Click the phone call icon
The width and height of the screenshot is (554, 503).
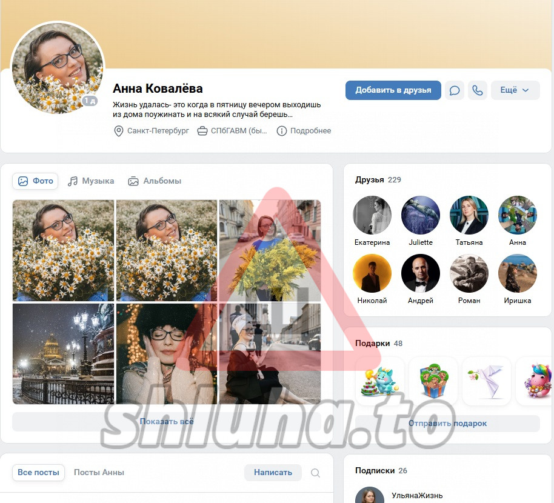pos(478,90)
